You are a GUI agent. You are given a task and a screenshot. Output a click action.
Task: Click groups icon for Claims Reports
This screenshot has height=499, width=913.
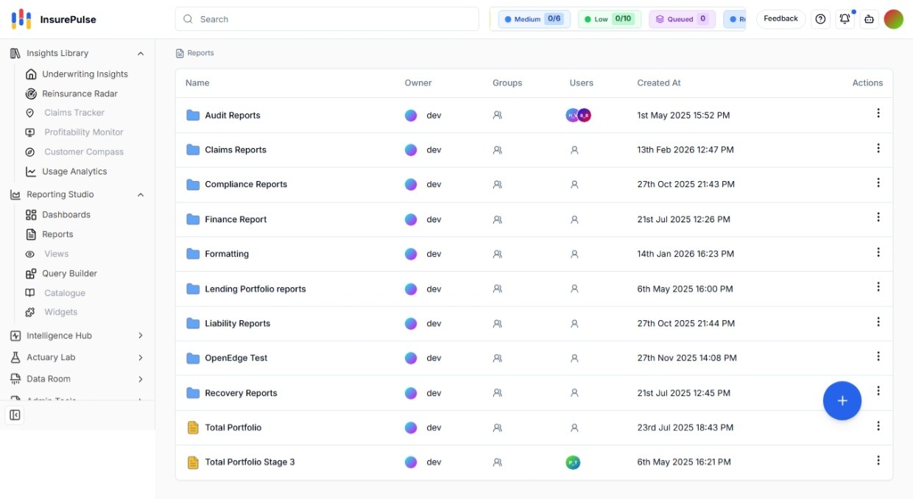pyautogui.click(x=498, y=150)
